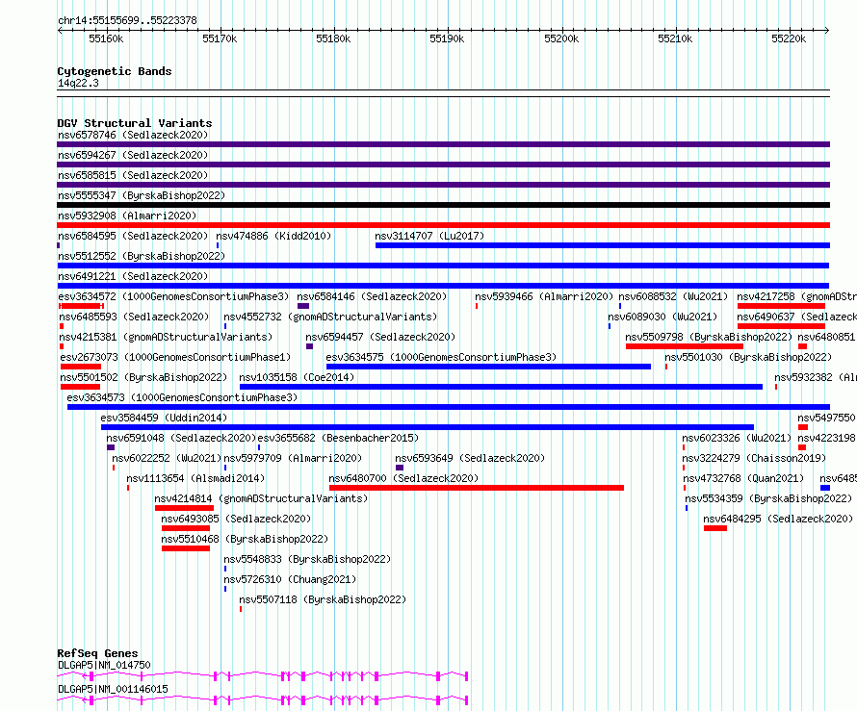The image size is (857, 711).
Task: Click nsv1035158 (Coe2014) label
Action: click(297, 377)
